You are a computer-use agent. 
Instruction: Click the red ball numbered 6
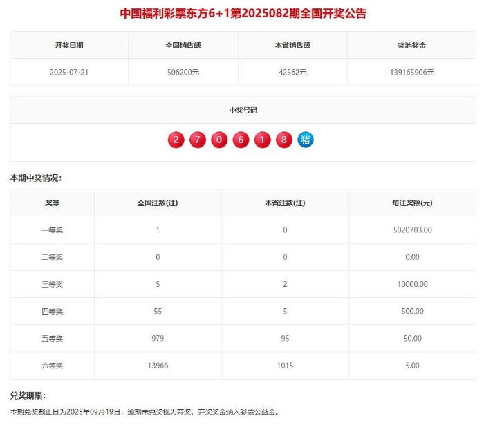(x=241, y=140)
